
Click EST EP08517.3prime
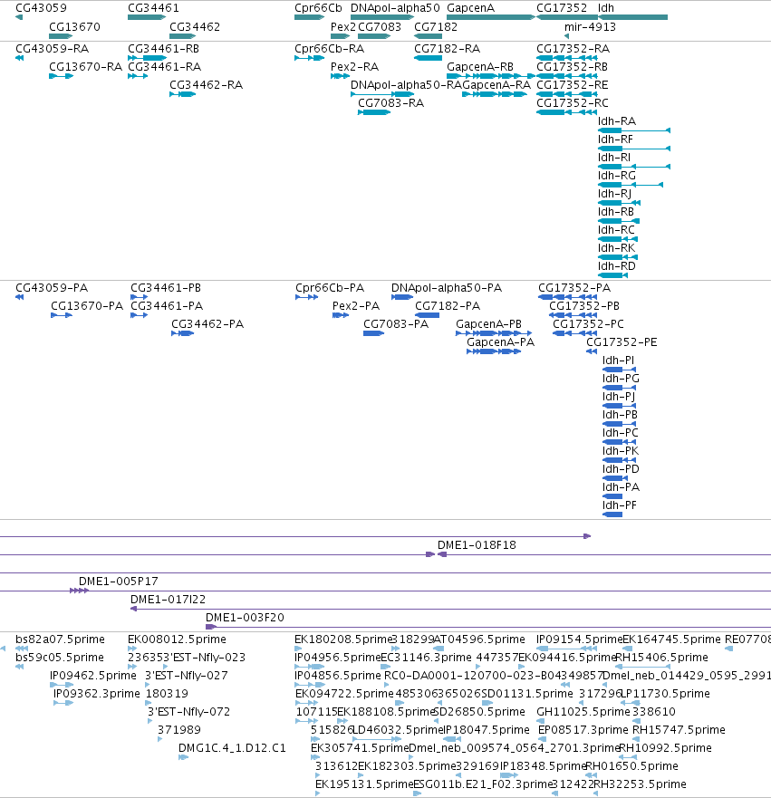(x=583, y=730)
